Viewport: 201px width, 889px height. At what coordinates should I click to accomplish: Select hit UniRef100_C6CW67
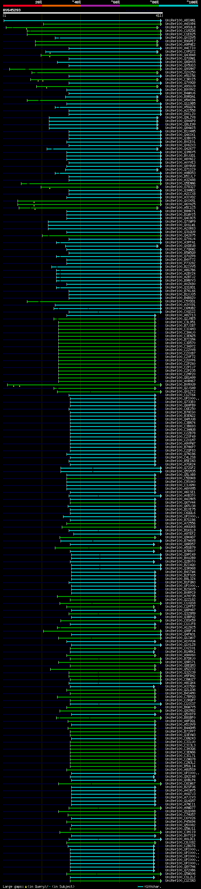pos(180,783)
